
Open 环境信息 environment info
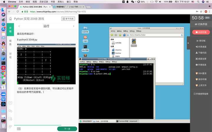[x=201, y=65]
